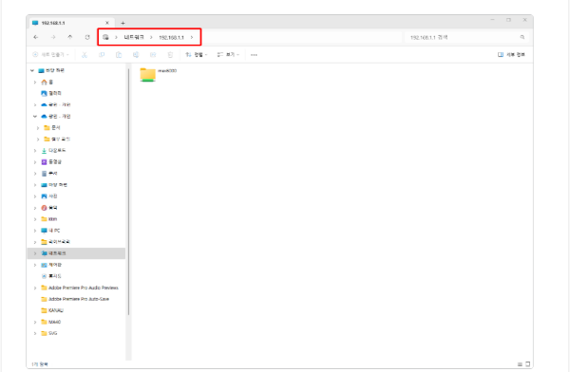Go back using the back arrow
This screenshot has width=570, height=372.
(x=36, y=37)
